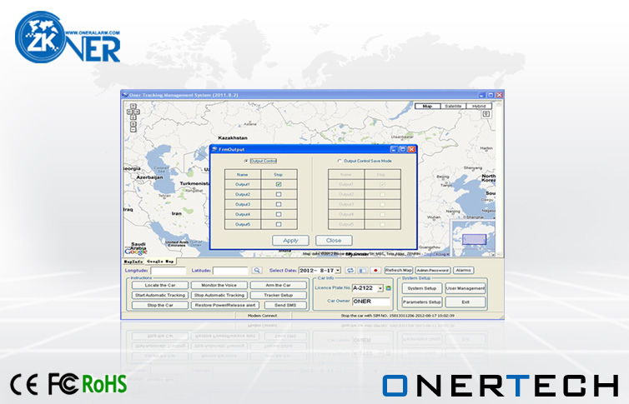Click the Street View pegman icon on map
The height and width of the screenshot is (404, 629).
486,114
